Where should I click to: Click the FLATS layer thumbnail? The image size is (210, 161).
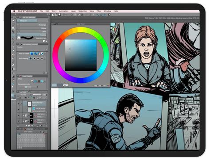click(30, 104)
